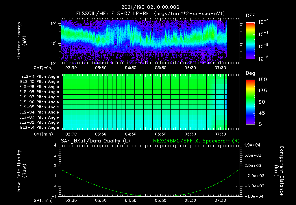Click the DEF color bar title

[x=251, y=16]
